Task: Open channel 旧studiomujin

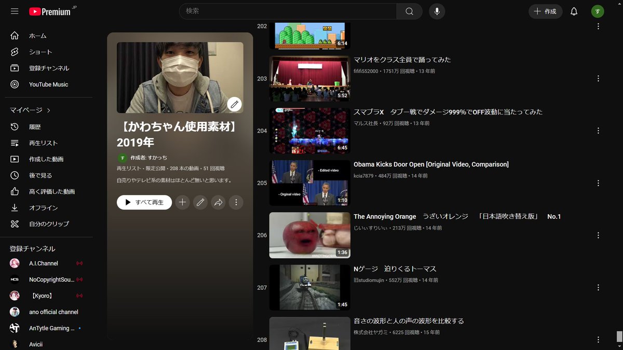Action: [370, 280]
